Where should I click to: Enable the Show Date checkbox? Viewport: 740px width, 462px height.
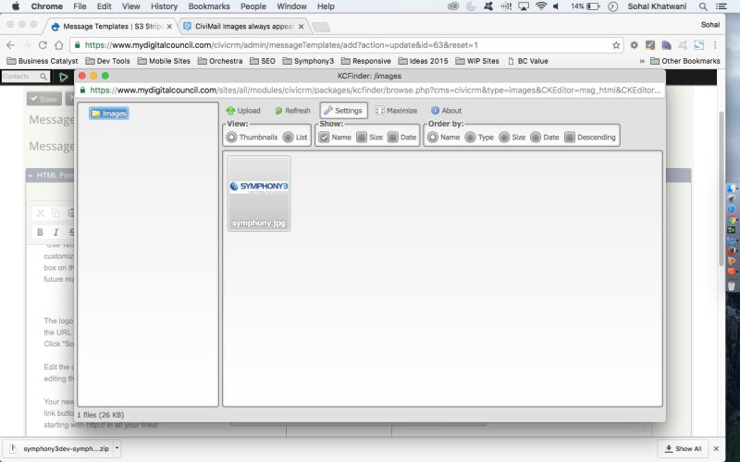coord(392,137)
